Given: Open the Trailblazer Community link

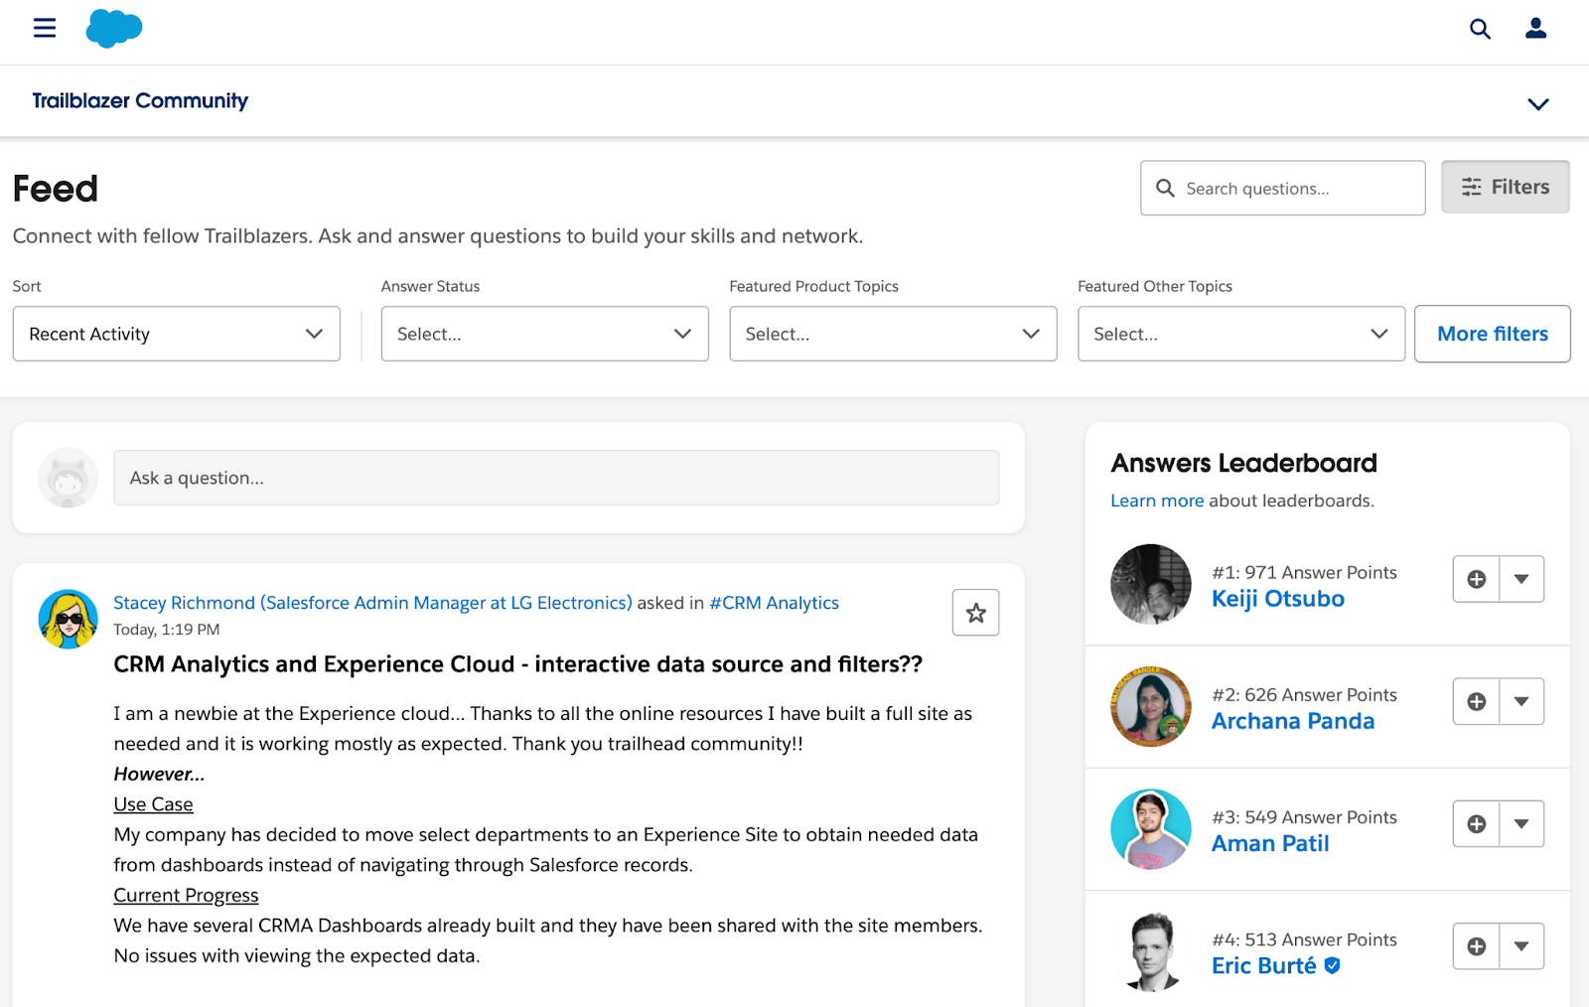Looking at the screenshot, I should [x=140, y=100].
